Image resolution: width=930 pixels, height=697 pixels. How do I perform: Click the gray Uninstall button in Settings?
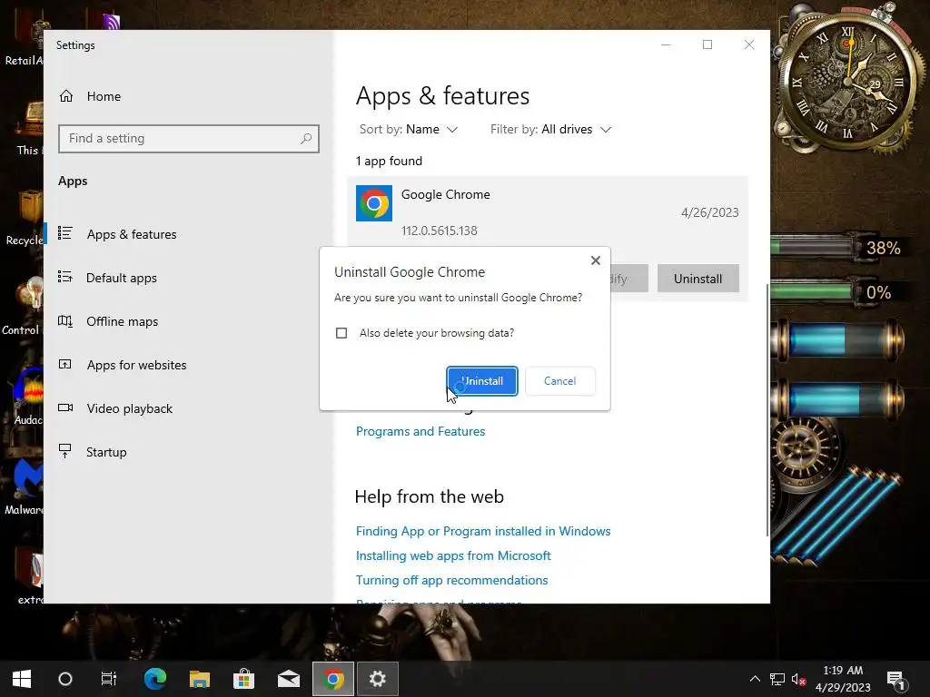point(698,279)
